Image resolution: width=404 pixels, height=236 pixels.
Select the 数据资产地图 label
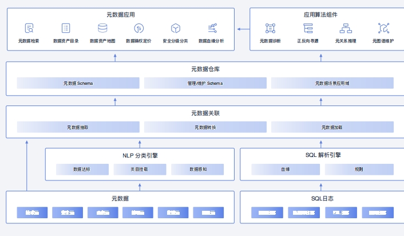102,41
